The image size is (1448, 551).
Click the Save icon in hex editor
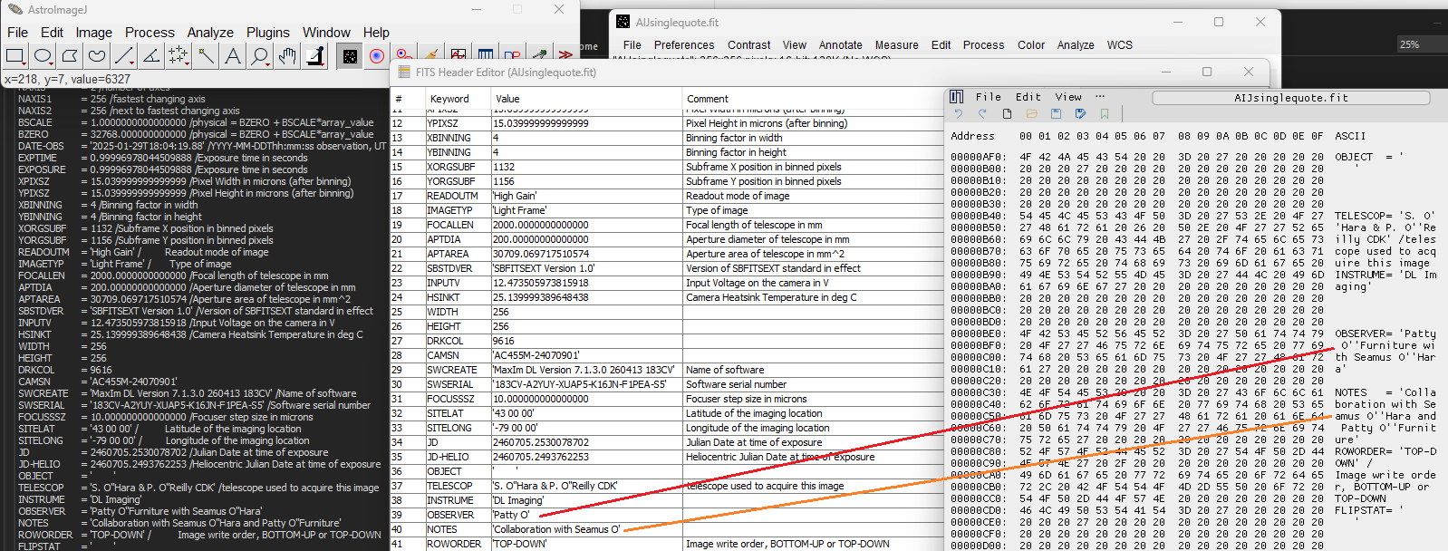[1056, 114]
